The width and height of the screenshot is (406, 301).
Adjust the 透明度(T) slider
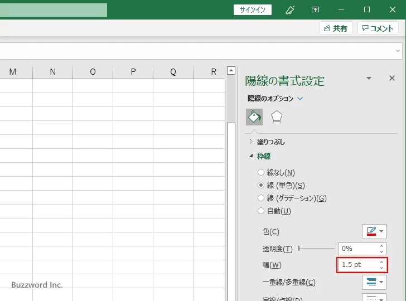[x=316, y=249]
